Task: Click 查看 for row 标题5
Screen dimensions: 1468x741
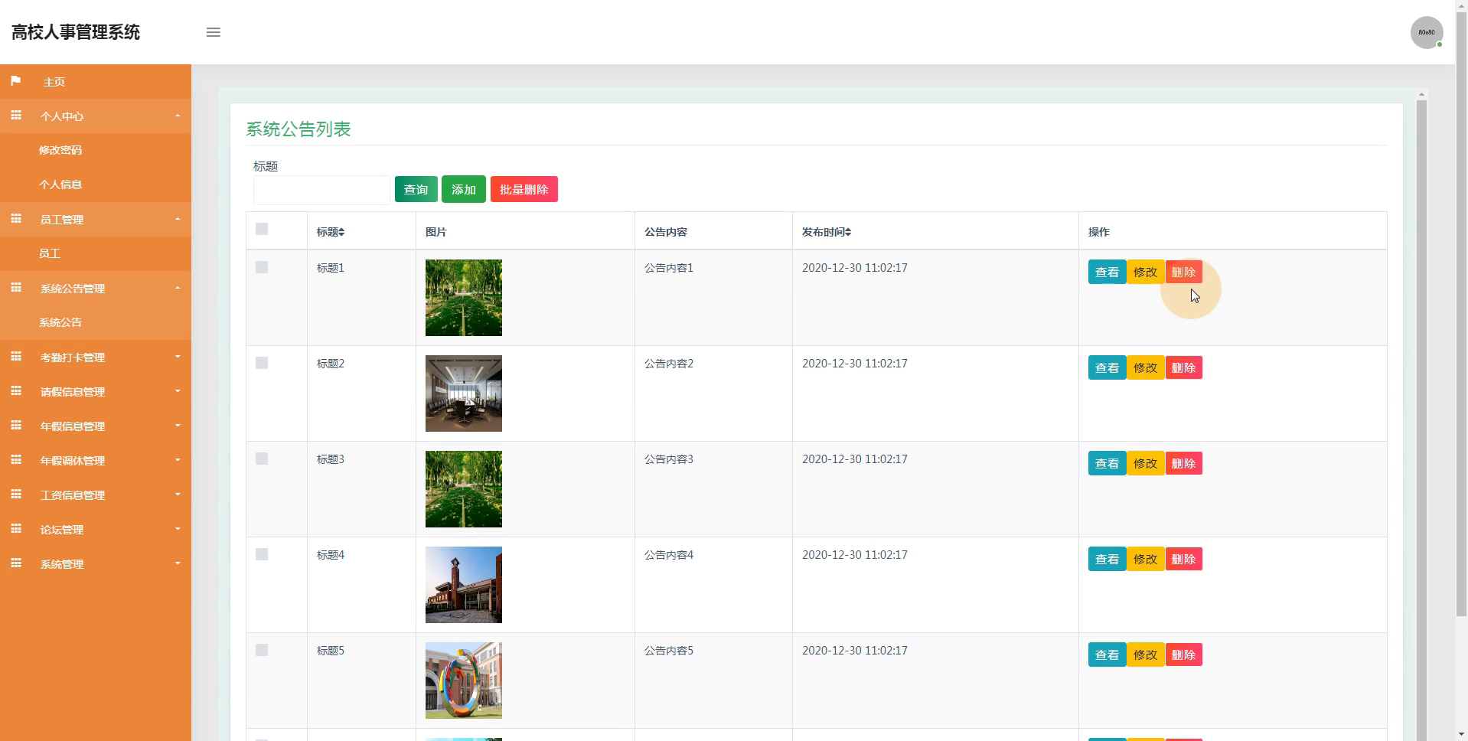Action: tap(1107, 654)
